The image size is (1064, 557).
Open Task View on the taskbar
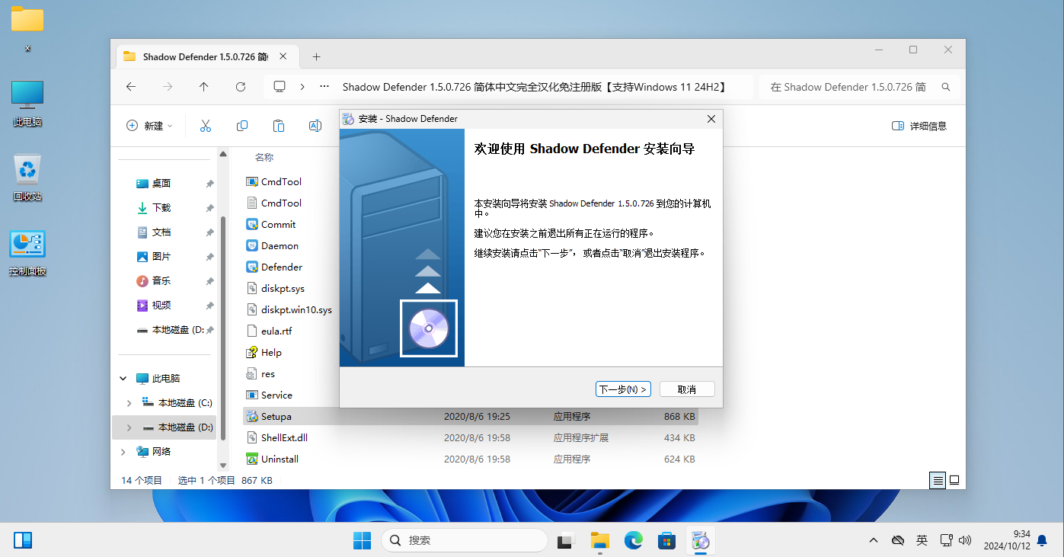(x=565, y=540)
